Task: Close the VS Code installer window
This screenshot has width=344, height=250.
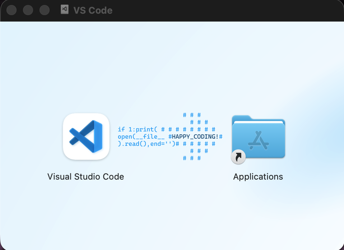Action: pyautogui.click(x=11, y=10)
